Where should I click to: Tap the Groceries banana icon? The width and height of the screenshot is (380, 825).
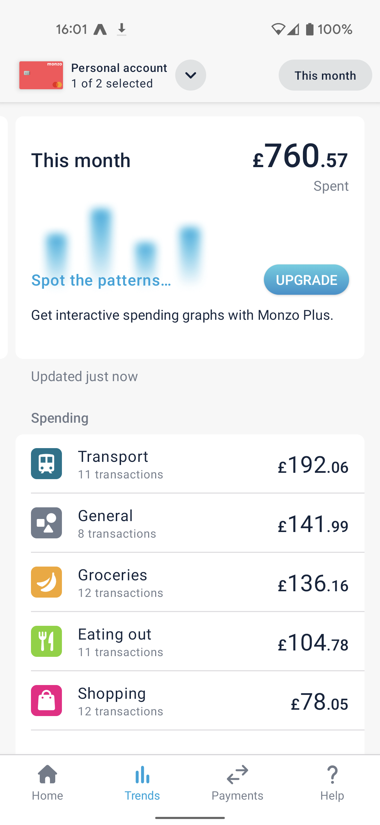pyautogui.click(x=46, y=582)
